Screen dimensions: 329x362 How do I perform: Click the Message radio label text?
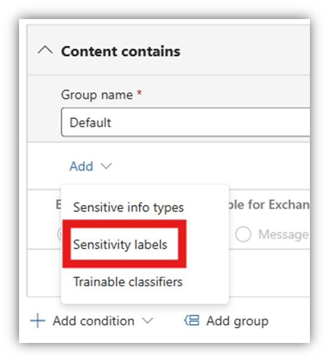284,235
